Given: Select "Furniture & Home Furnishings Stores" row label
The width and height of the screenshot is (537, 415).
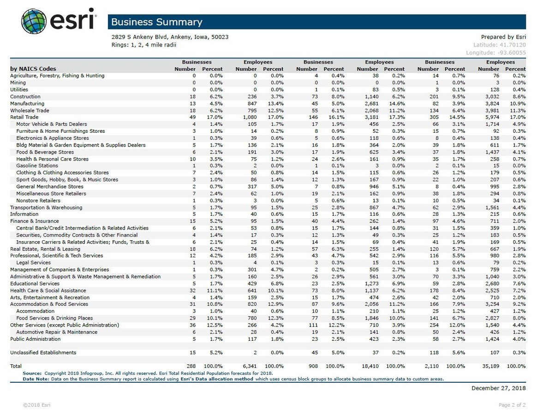Looking at the screenshot, I should point(60,131).
